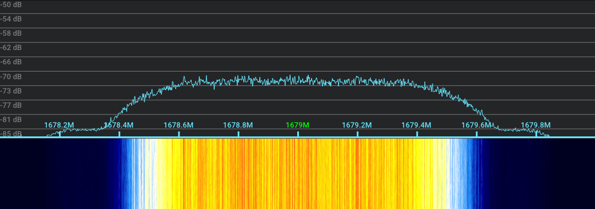The width and height of the screenshot is (595, 209).
Task: Click the -66 dB scale label
Action: (11, 62)
